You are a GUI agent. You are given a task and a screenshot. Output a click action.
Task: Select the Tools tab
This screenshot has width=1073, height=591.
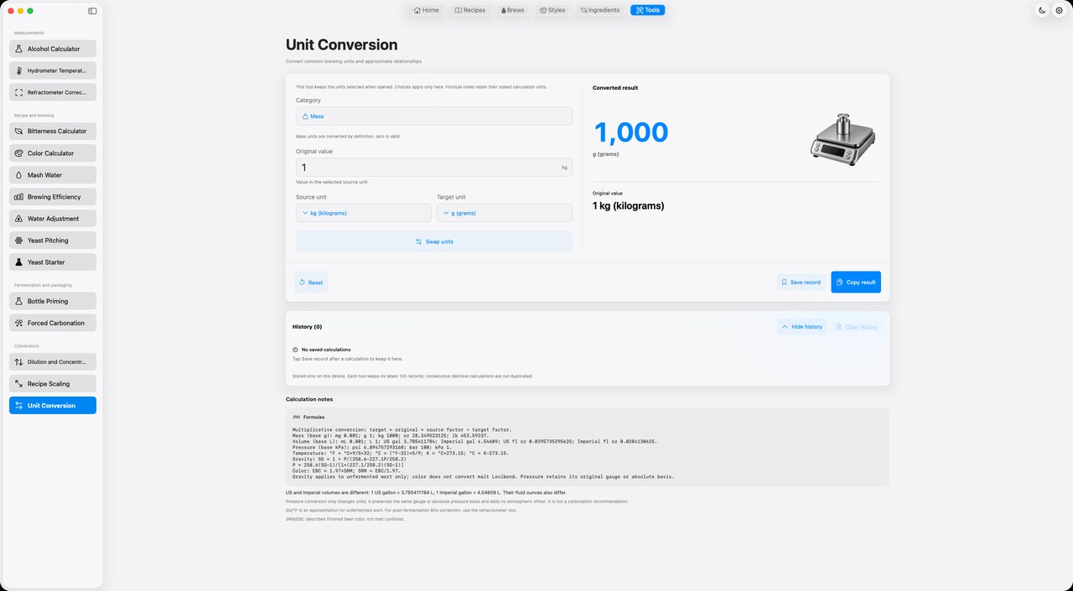click(647, 10)
